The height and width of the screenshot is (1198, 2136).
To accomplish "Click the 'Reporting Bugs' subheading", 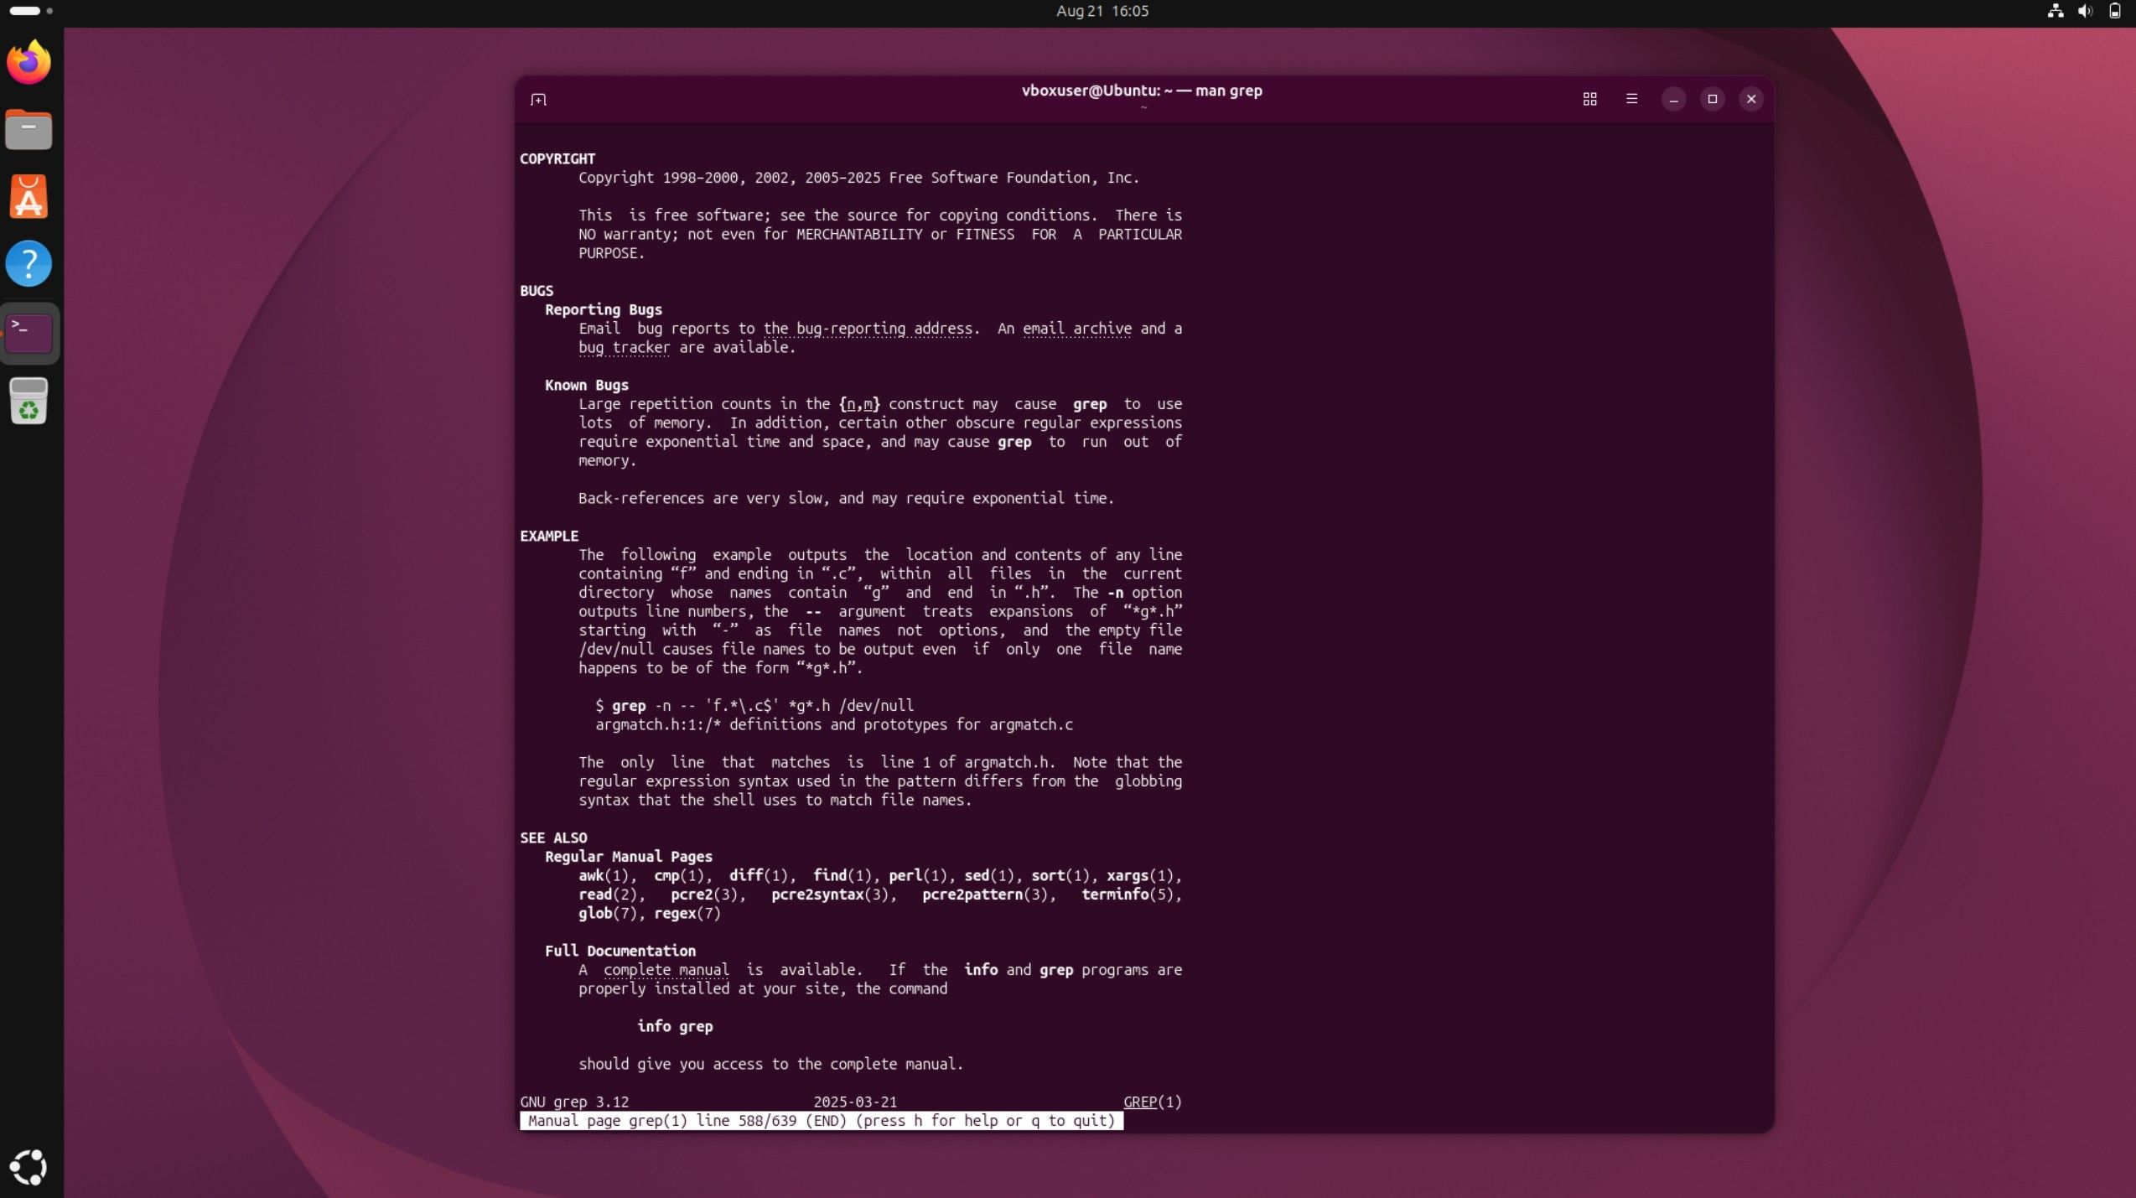I will [x=604, y=310].
